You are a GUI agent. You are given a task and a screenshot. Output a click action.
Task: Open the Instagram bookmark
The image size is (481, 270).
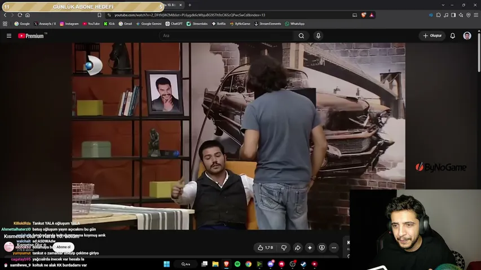click(69, 24)
